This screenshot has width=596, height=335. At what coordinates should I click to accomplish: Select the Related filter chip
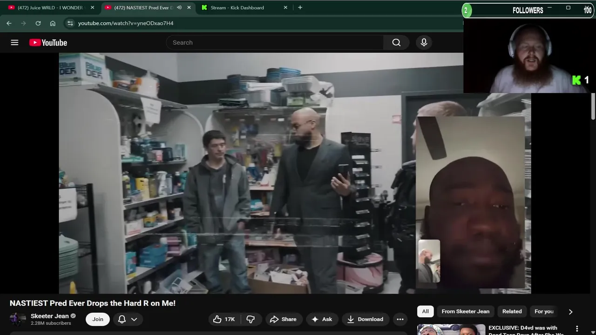coord(512,311)
